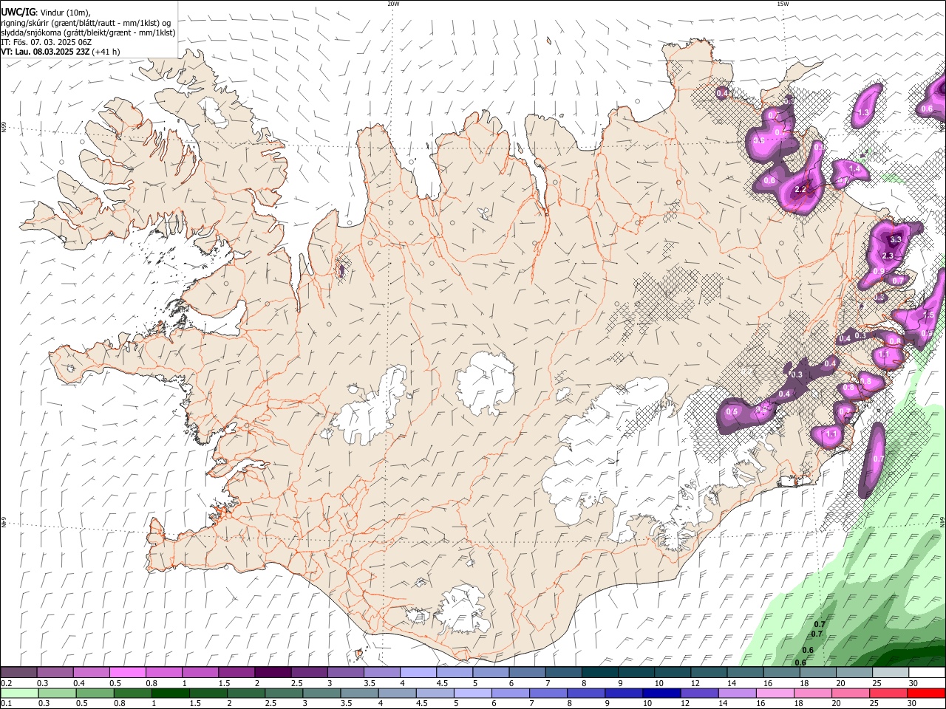
Task: Click the rain scale swatch starting at 0.5
Action: pos(95,693)
